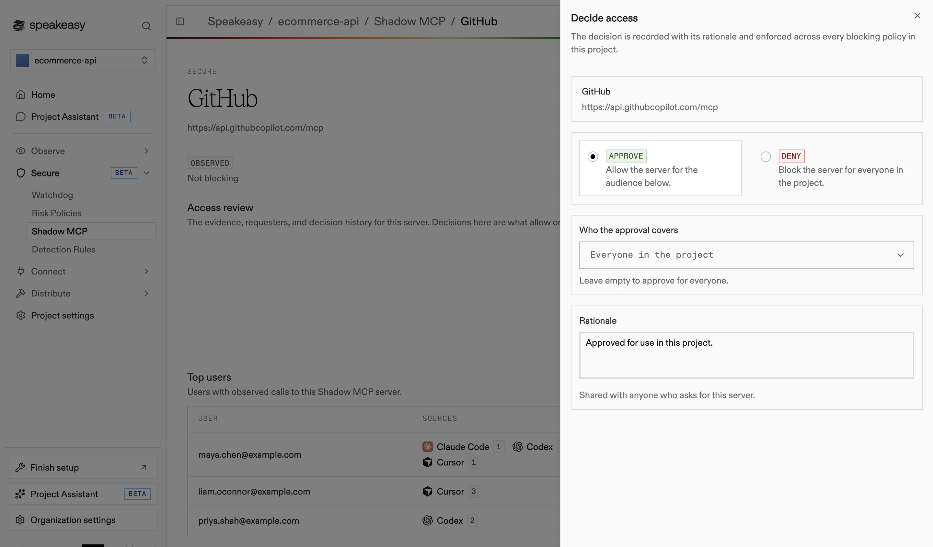The height and width of the screenshot is (547, 933).
Task: Click the 'Top users' heading
Action: click(209, 377)
